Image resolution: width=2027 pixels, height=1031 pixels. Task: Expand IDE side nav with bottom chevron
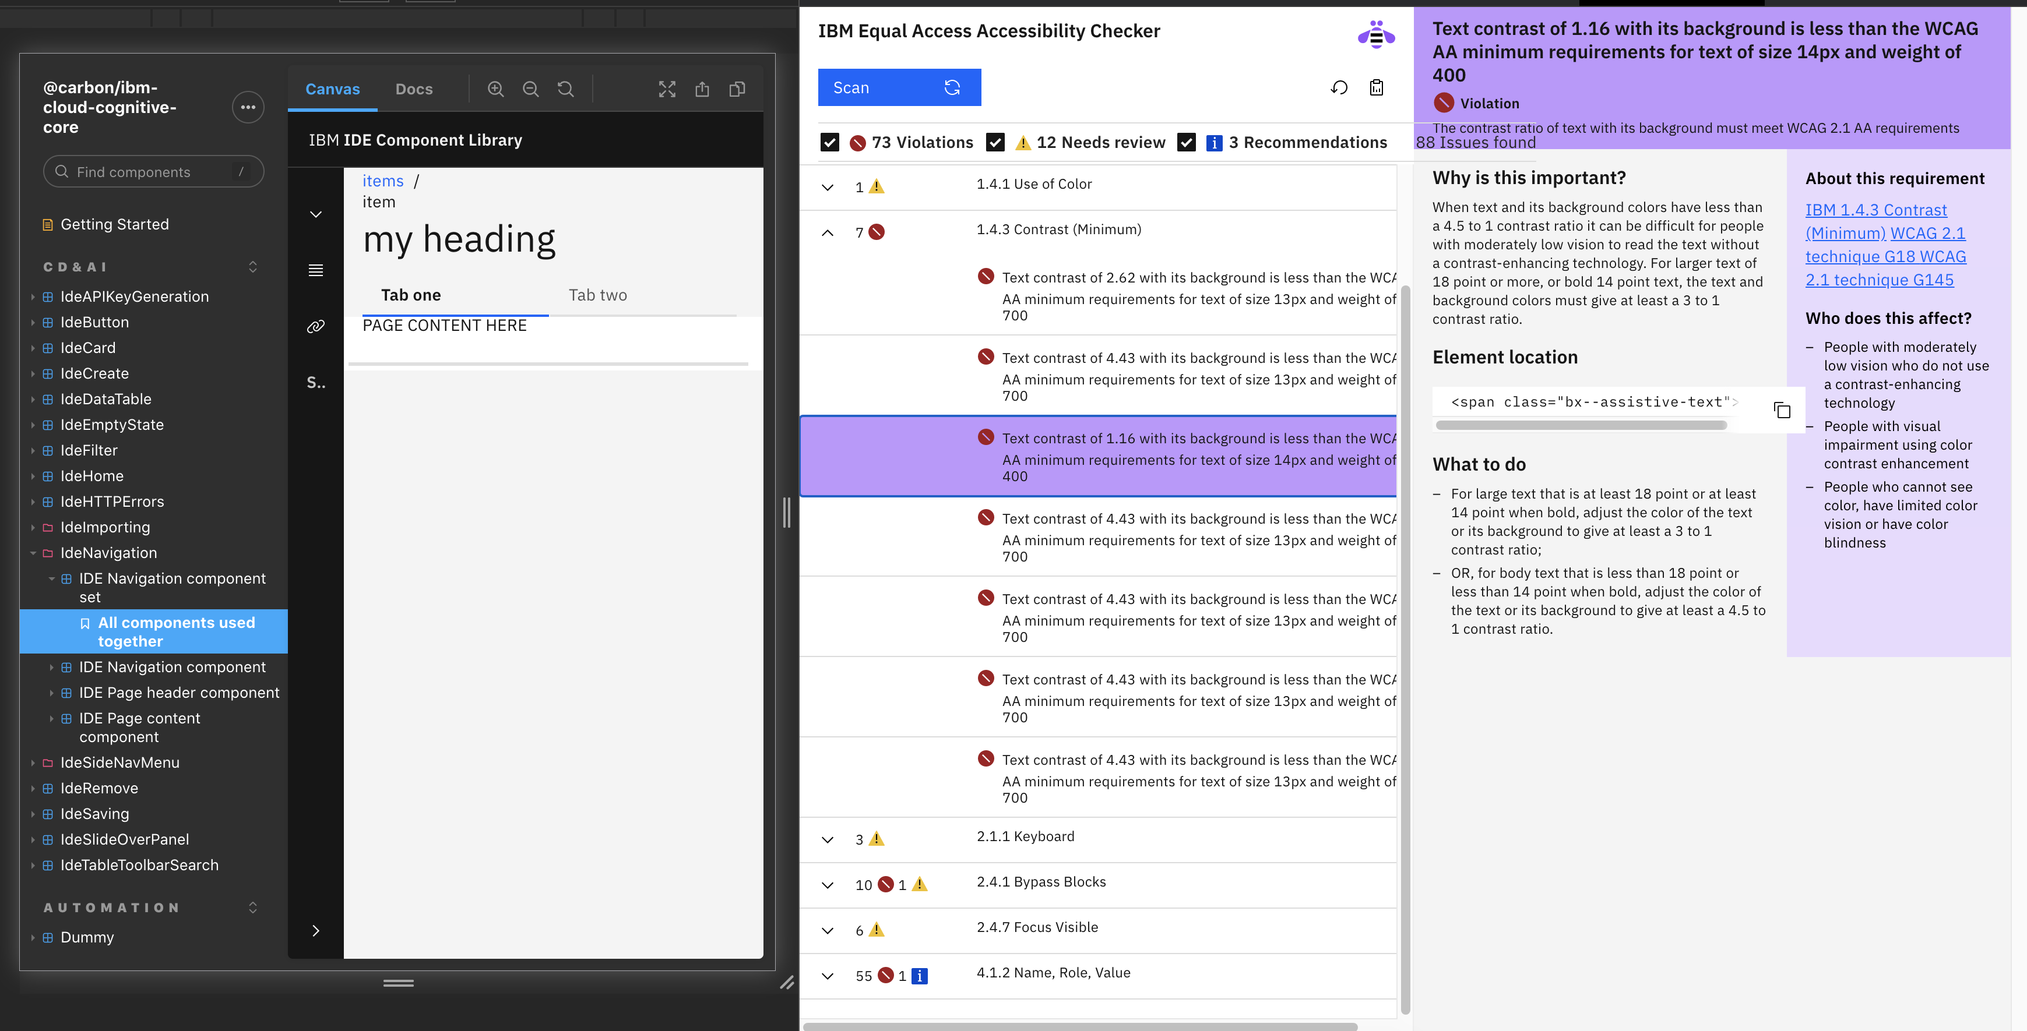click(315, 930)
